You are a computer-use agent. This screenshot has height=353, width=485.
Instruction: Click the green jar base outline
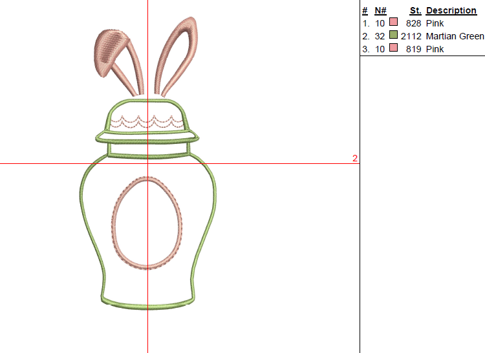click(148, 303)
